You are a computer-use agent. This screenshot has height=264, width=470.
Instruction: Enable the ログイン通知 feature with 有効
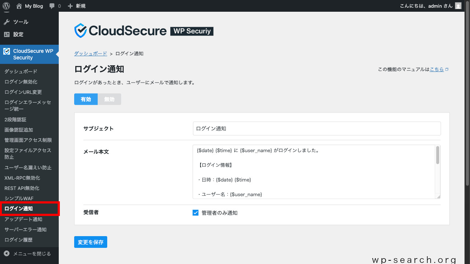(86, 99)
